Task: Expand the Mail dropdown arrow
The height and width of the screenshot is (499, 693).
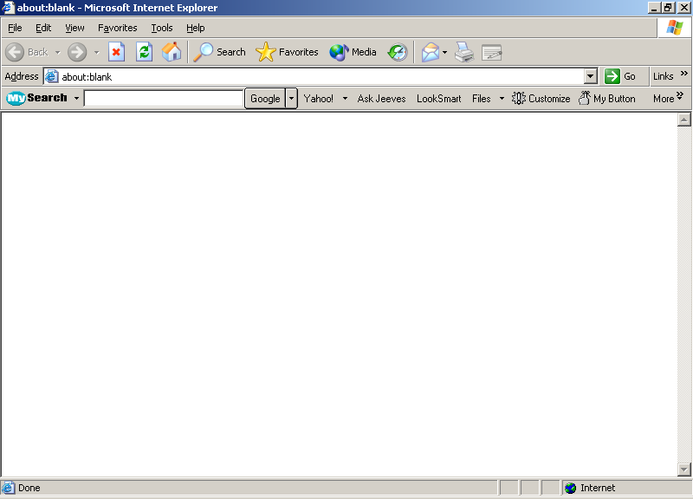Action: (x=444, y=52)
